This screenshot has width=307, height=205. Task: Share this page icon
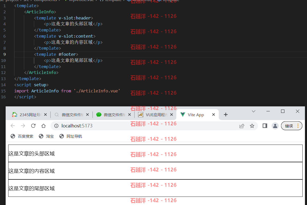coord(242,126)
